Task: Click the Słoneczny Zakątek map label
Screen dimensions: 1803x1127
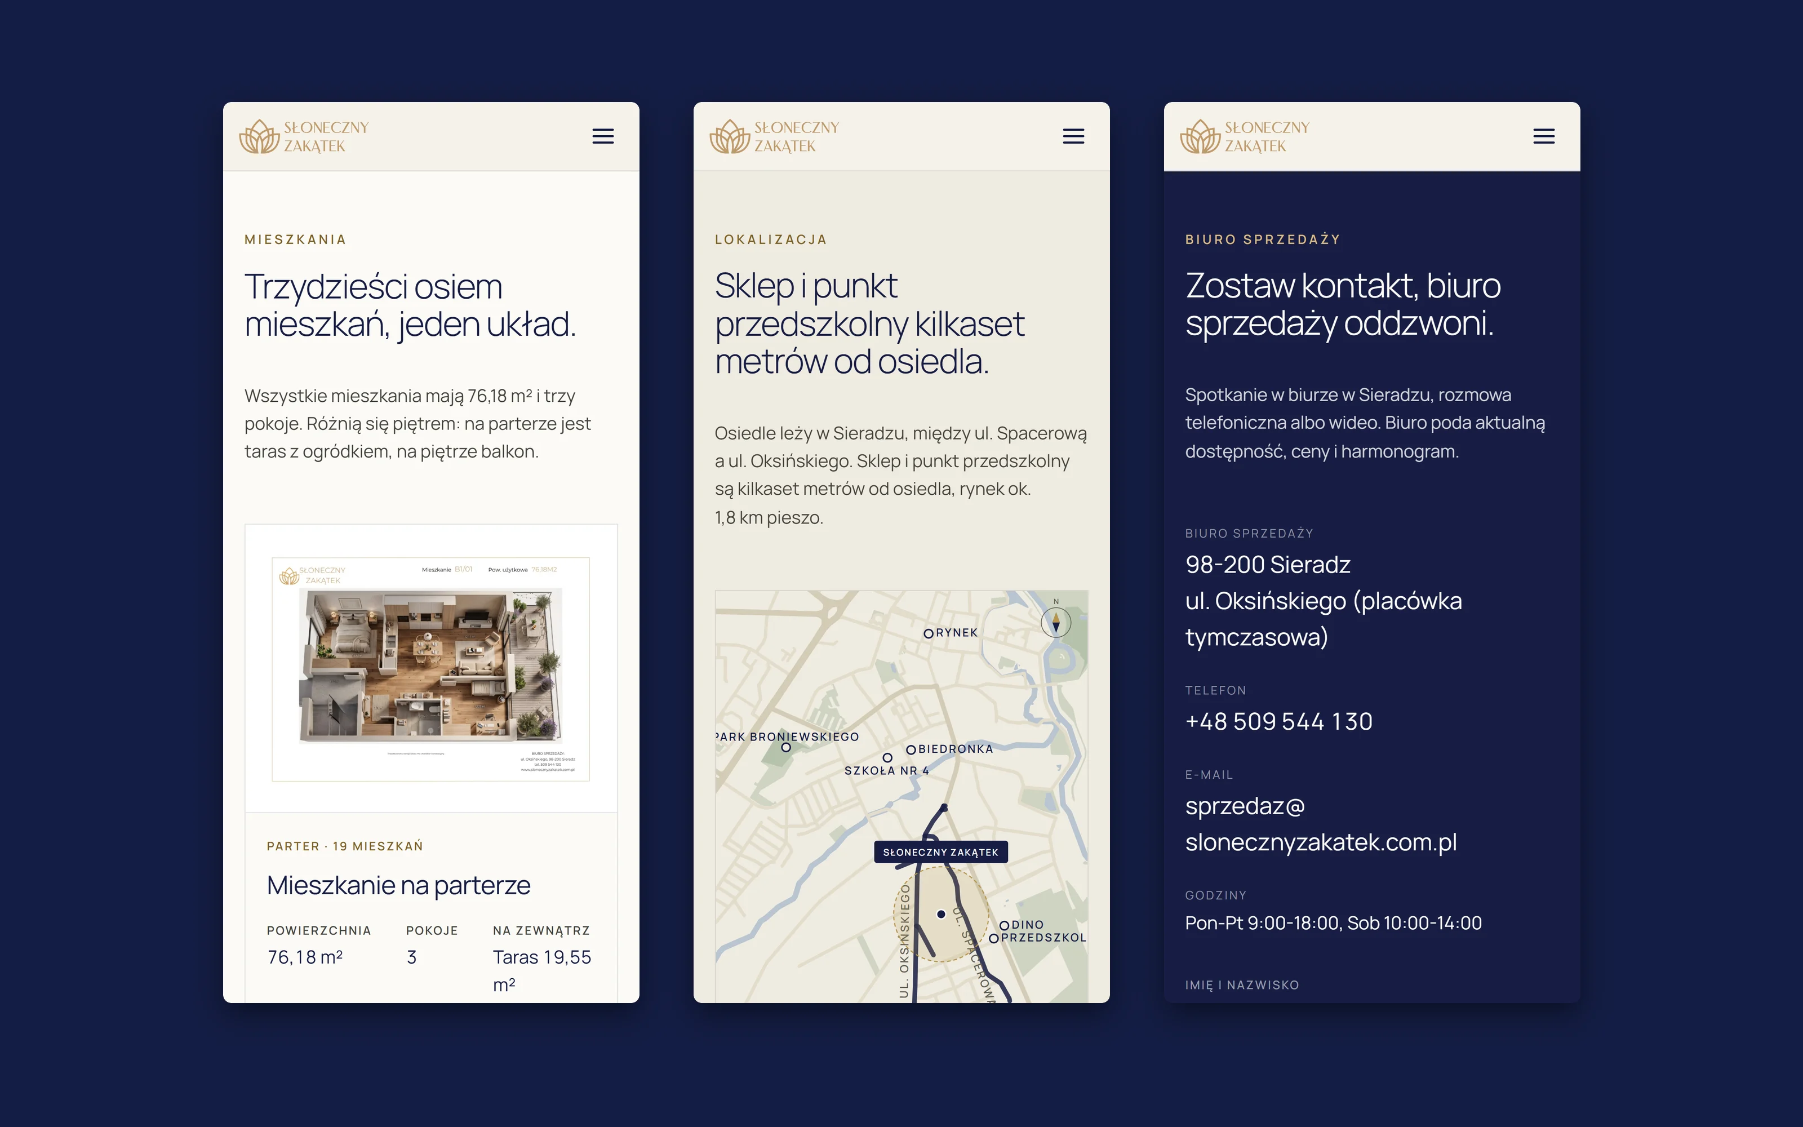Action: (941, 852)
